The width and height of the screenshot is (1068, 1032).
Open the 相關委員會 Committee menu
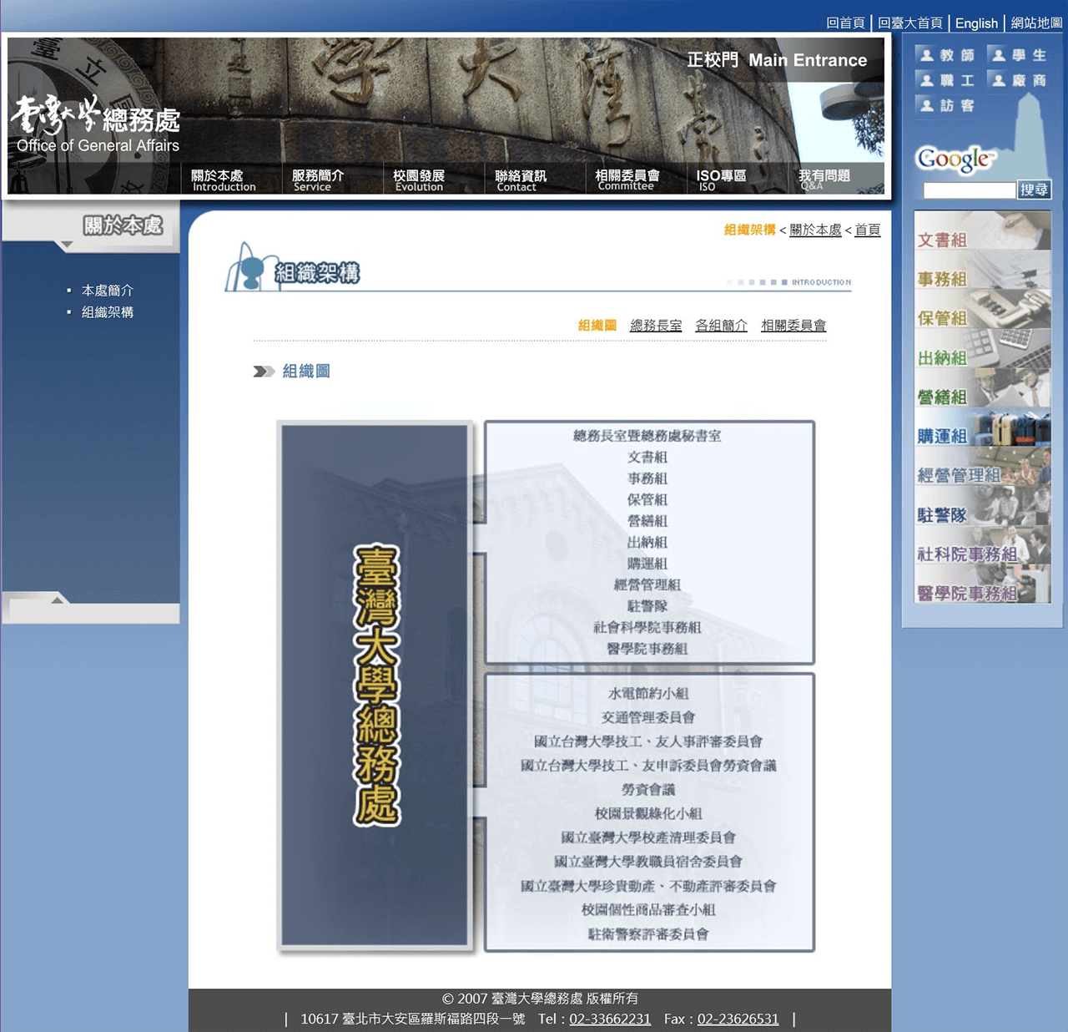click(627, 180)
